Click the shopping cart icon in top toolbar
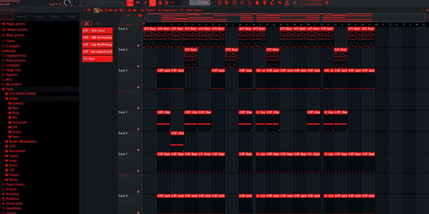429x214 pixels. click(x=294, y=3)
